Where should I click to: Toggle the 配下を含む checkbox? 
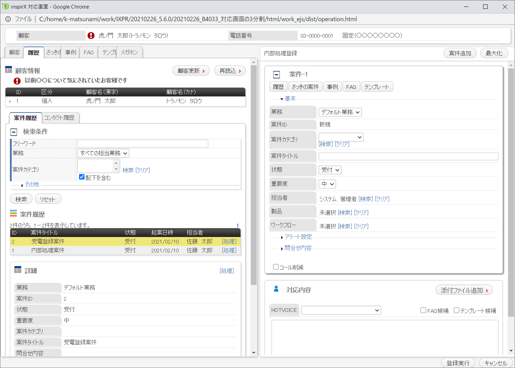(x=82, y=177)
